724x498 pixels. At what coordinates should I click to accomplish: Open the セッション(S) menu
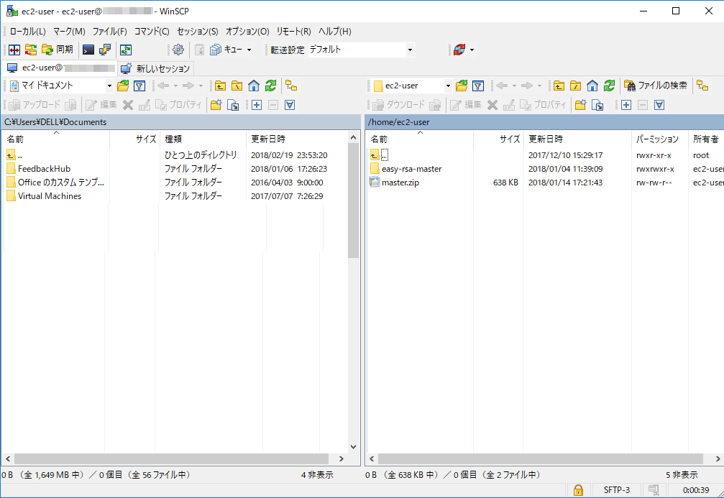[198, 32]
